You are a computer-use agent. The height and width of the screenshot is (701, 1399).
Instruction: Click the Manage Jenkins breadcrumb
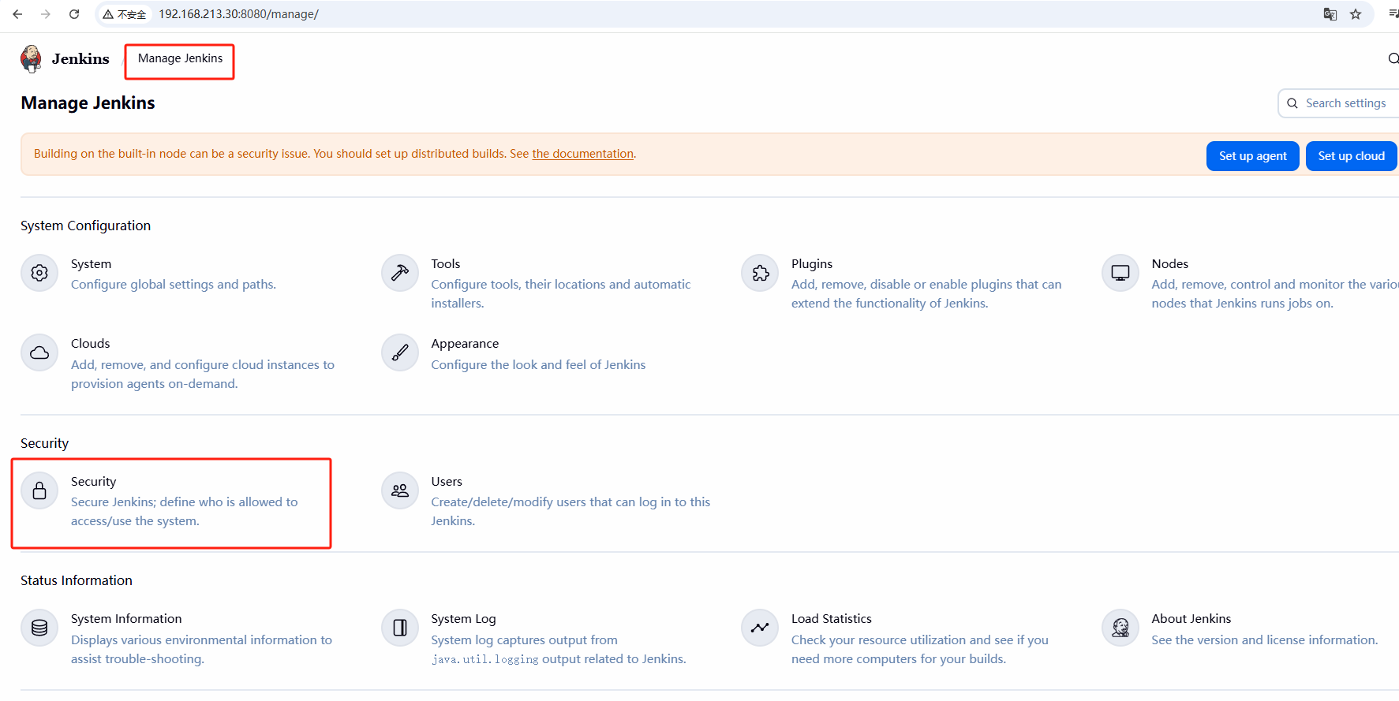[180, 58]
